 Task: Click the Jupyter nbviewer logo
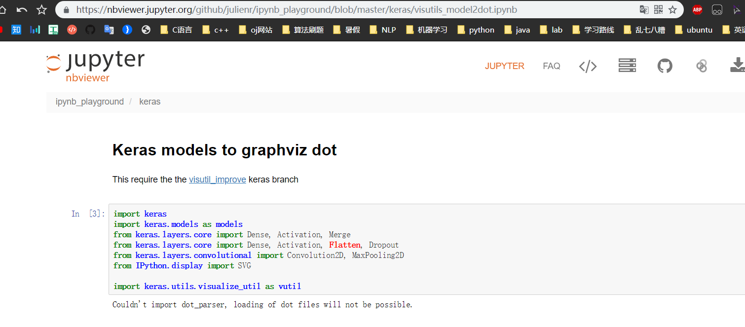(x=95, y=66)
